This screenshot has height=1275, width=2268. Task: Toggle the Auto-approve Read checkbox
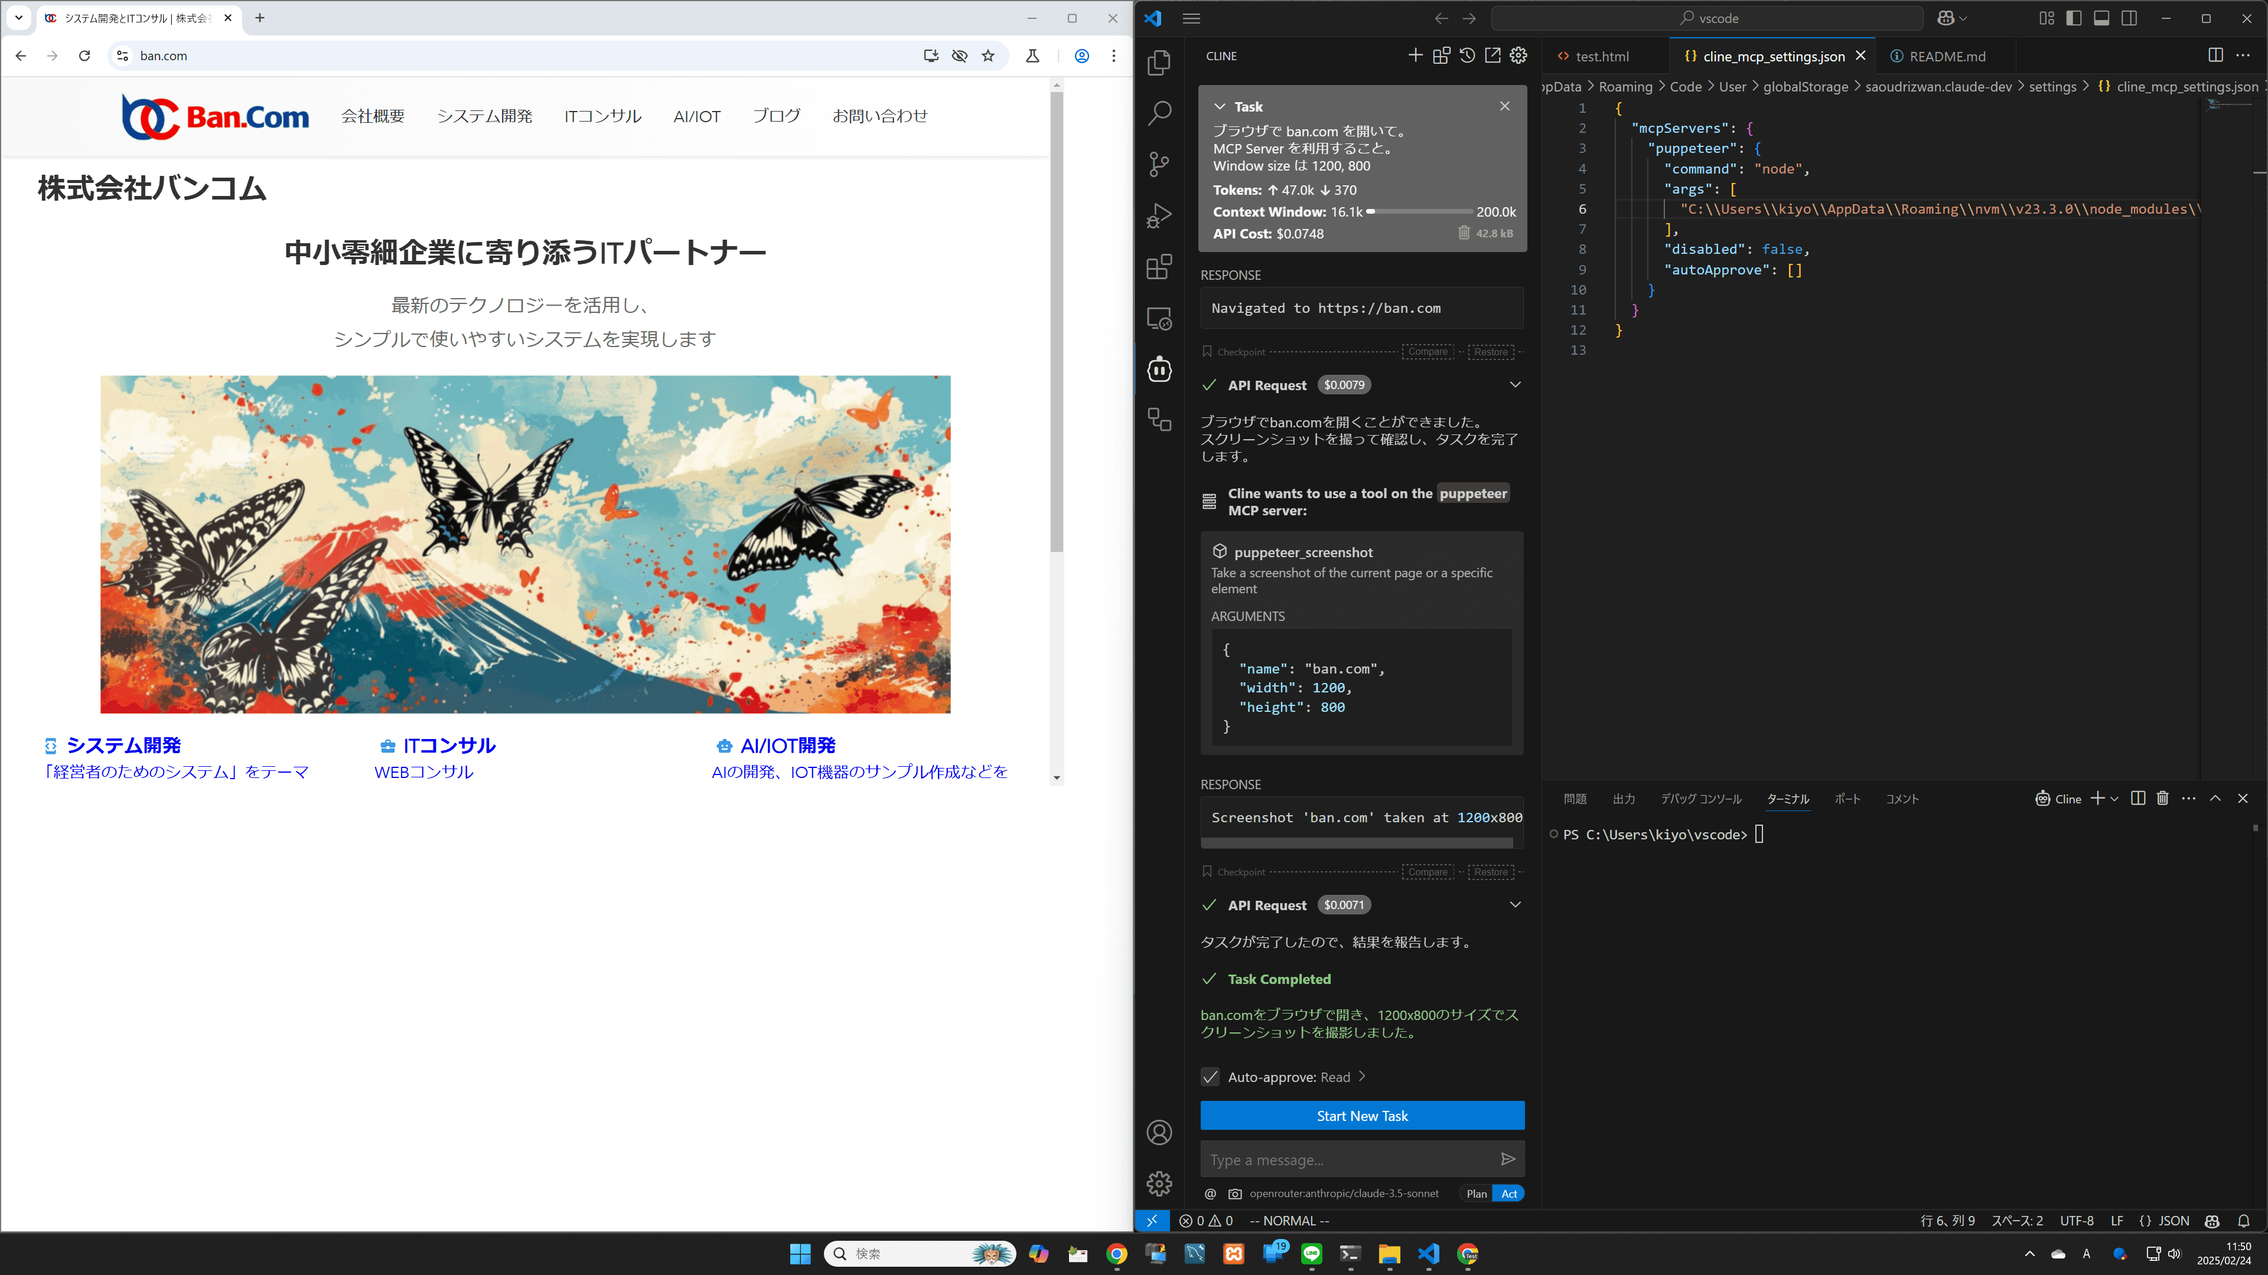tap(1210, 1077)
